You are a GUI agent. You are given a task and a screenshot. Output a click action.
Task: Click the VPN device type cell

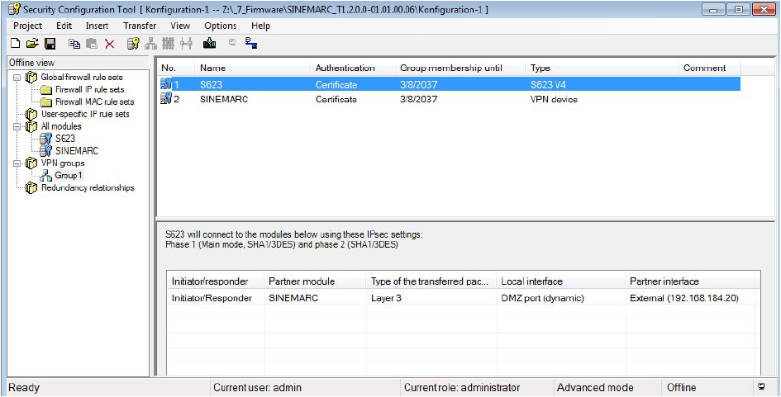pyautogui.click(x=555, y=99)
